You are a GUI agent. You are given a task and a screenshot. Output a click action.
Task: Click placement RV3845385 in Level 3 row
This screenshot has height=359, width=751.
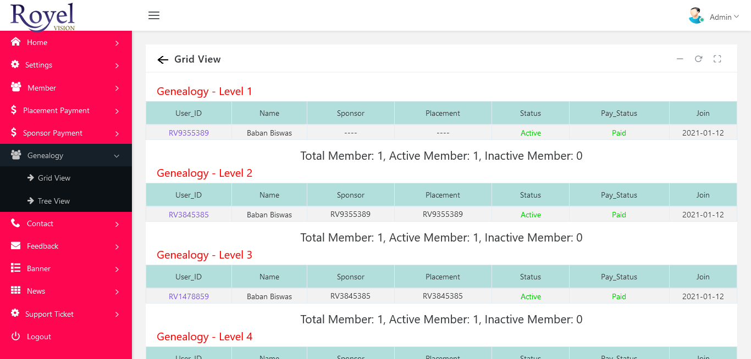443,296
